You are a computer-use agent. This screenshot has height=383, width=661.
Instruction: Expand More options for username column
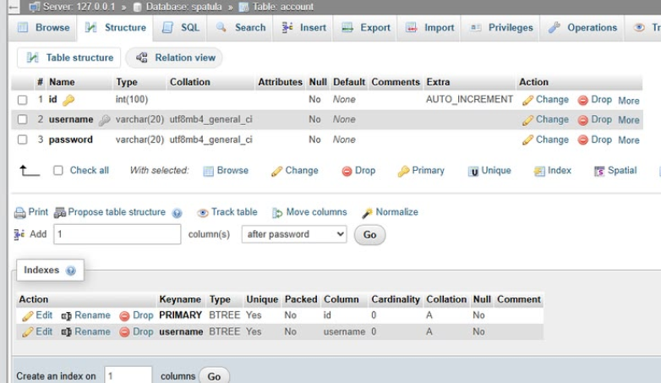click(629, 120)
